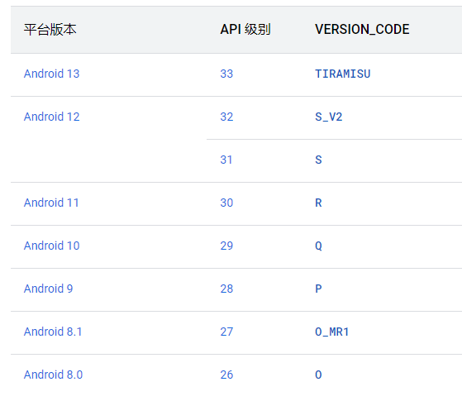Screen dimensions: 462x401
Task: Click API level 27 link
Action: (226, 332)
